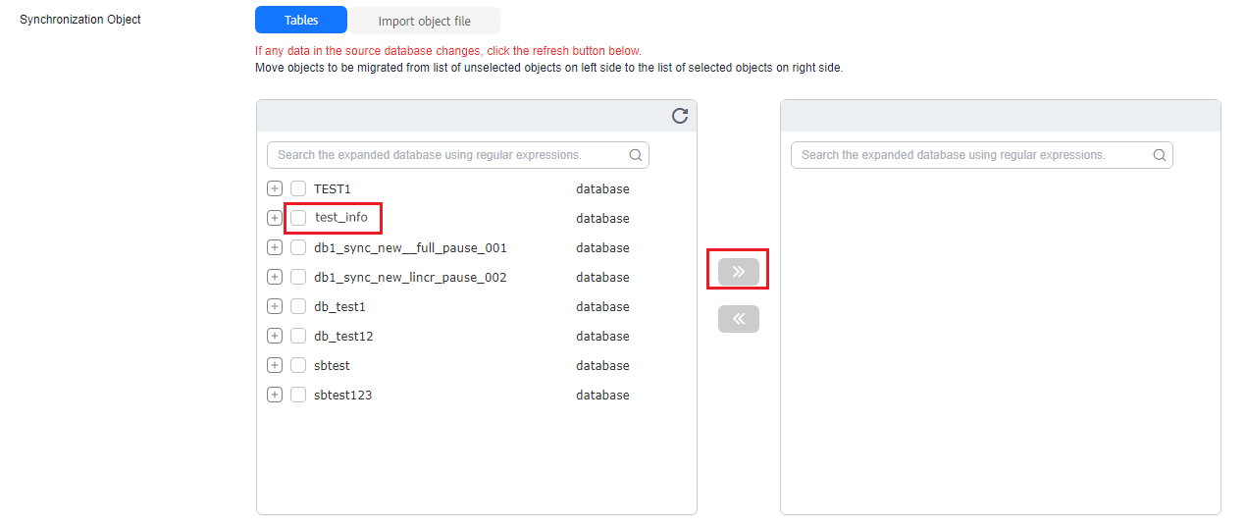The width and height of the screenshot is (1247, 529).
Task: Expand the test_info database node
Action: pyautogui.click(x=275, y=218)
